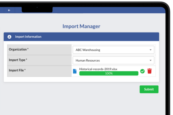Click empty area below the Import Information panel
173x115 pixels.
[x=72, y=98]
